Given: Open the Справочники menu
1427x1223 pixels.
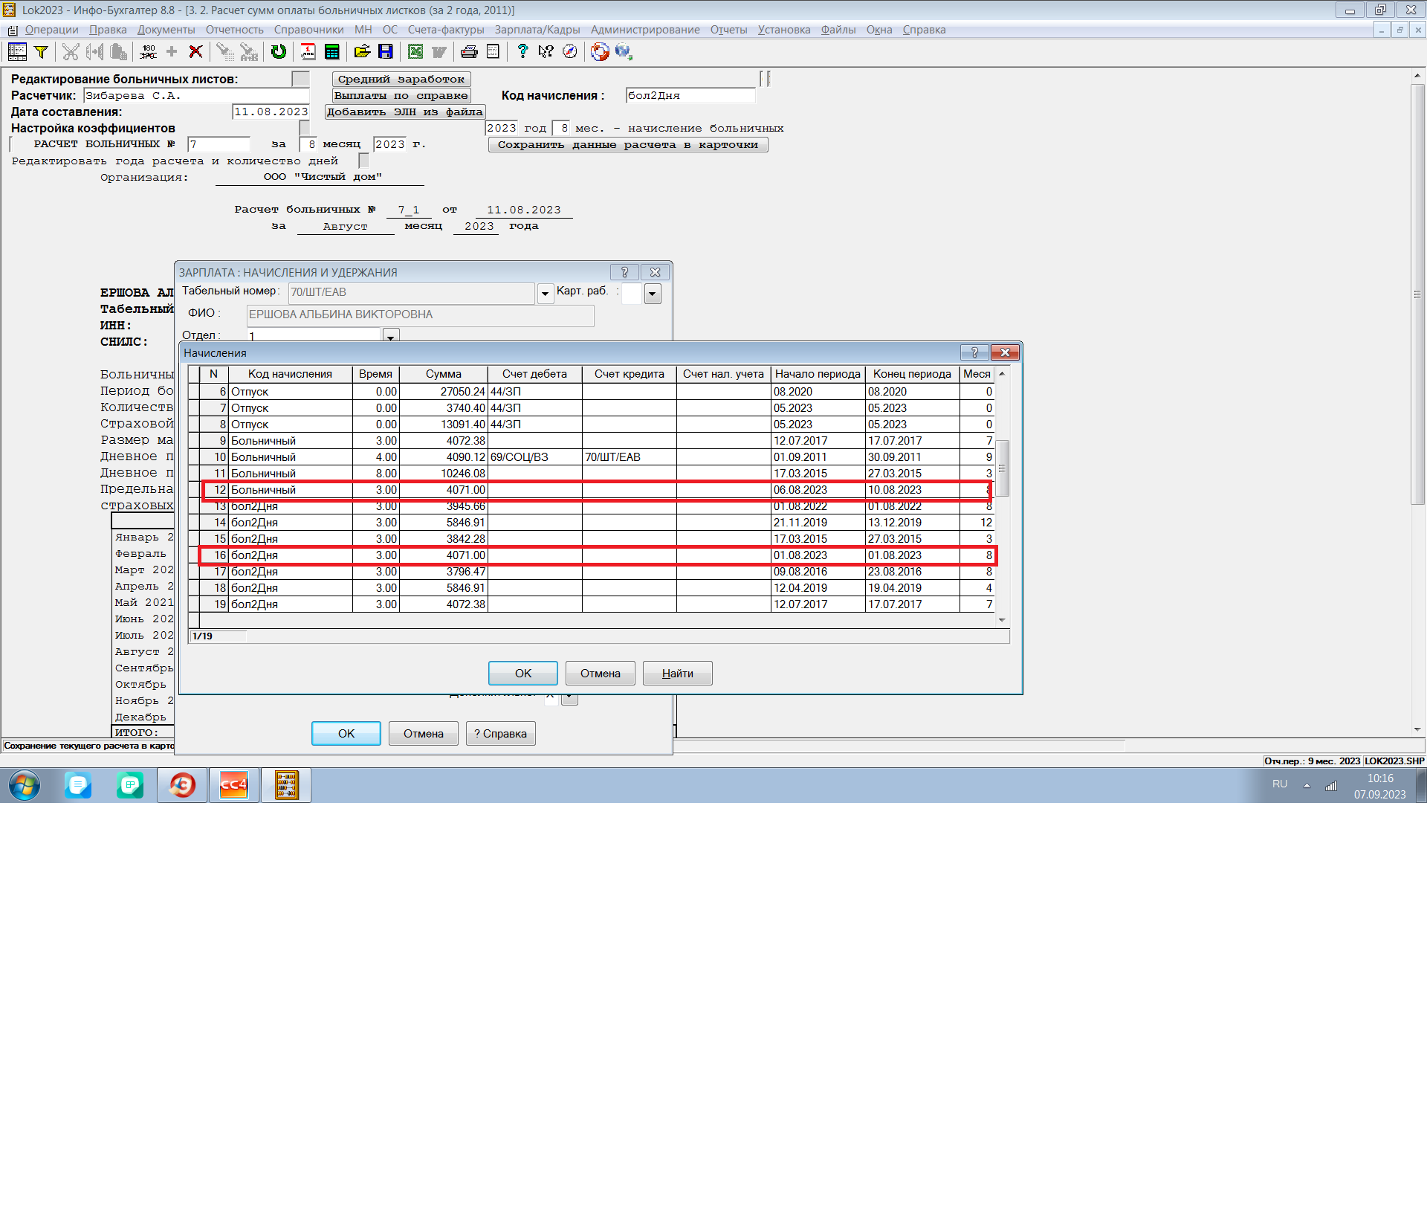Looking at the screenshot, I should pos(308,30).
